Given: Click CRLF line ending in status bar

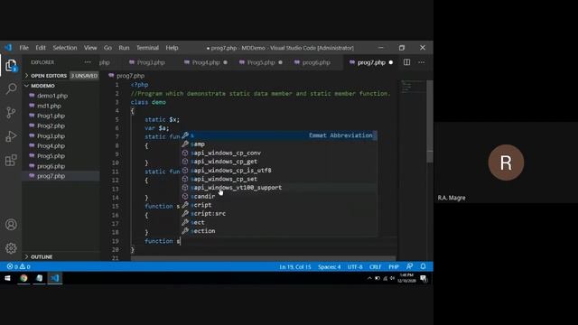Looking at the screenshot, I should 376,267.
